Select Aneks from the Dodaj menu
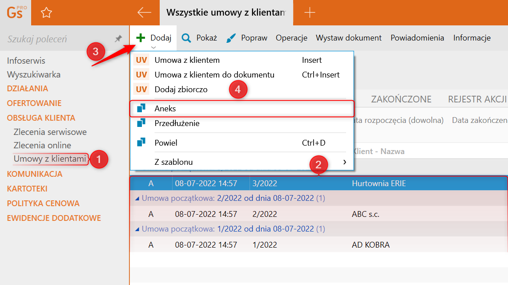The width and height of the screenshot is (508, 285). 165,109
